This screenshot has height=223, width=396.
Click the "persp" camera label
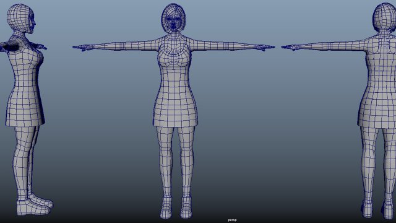pyautogui.click(x=233, y=221)
